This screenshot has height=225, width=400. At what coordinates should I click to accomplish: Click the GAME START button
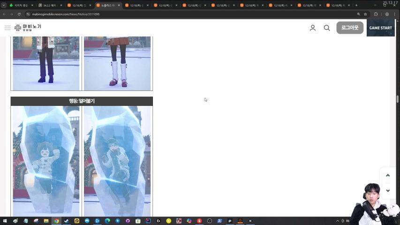(x=380, y=28)
